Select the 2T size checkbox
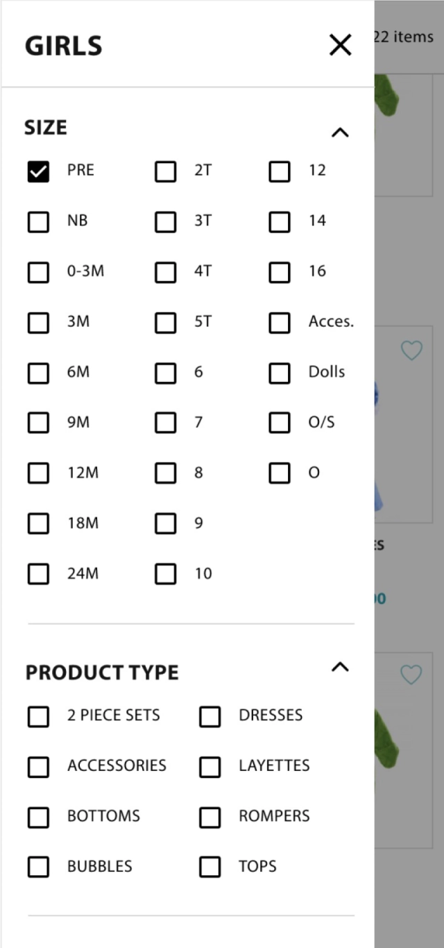 click(165, 171)
